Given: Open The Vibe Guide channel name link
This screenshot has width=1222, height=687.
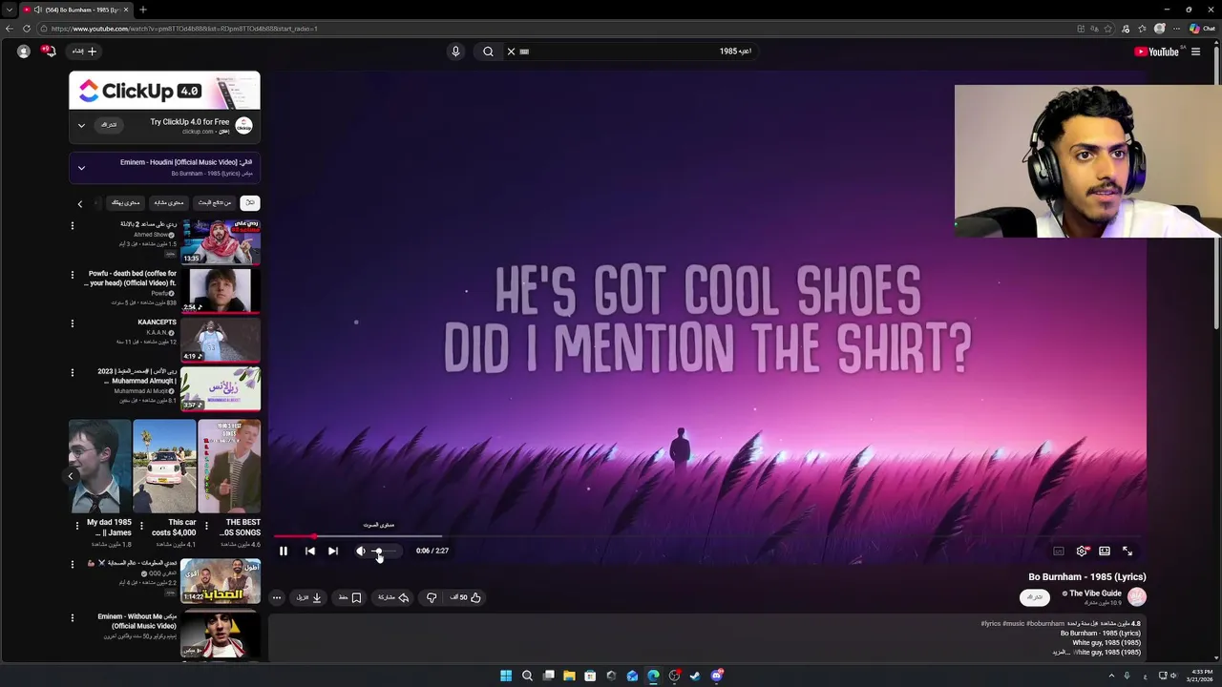Looking at the screenshot, I should click(x=1095, y=593).
